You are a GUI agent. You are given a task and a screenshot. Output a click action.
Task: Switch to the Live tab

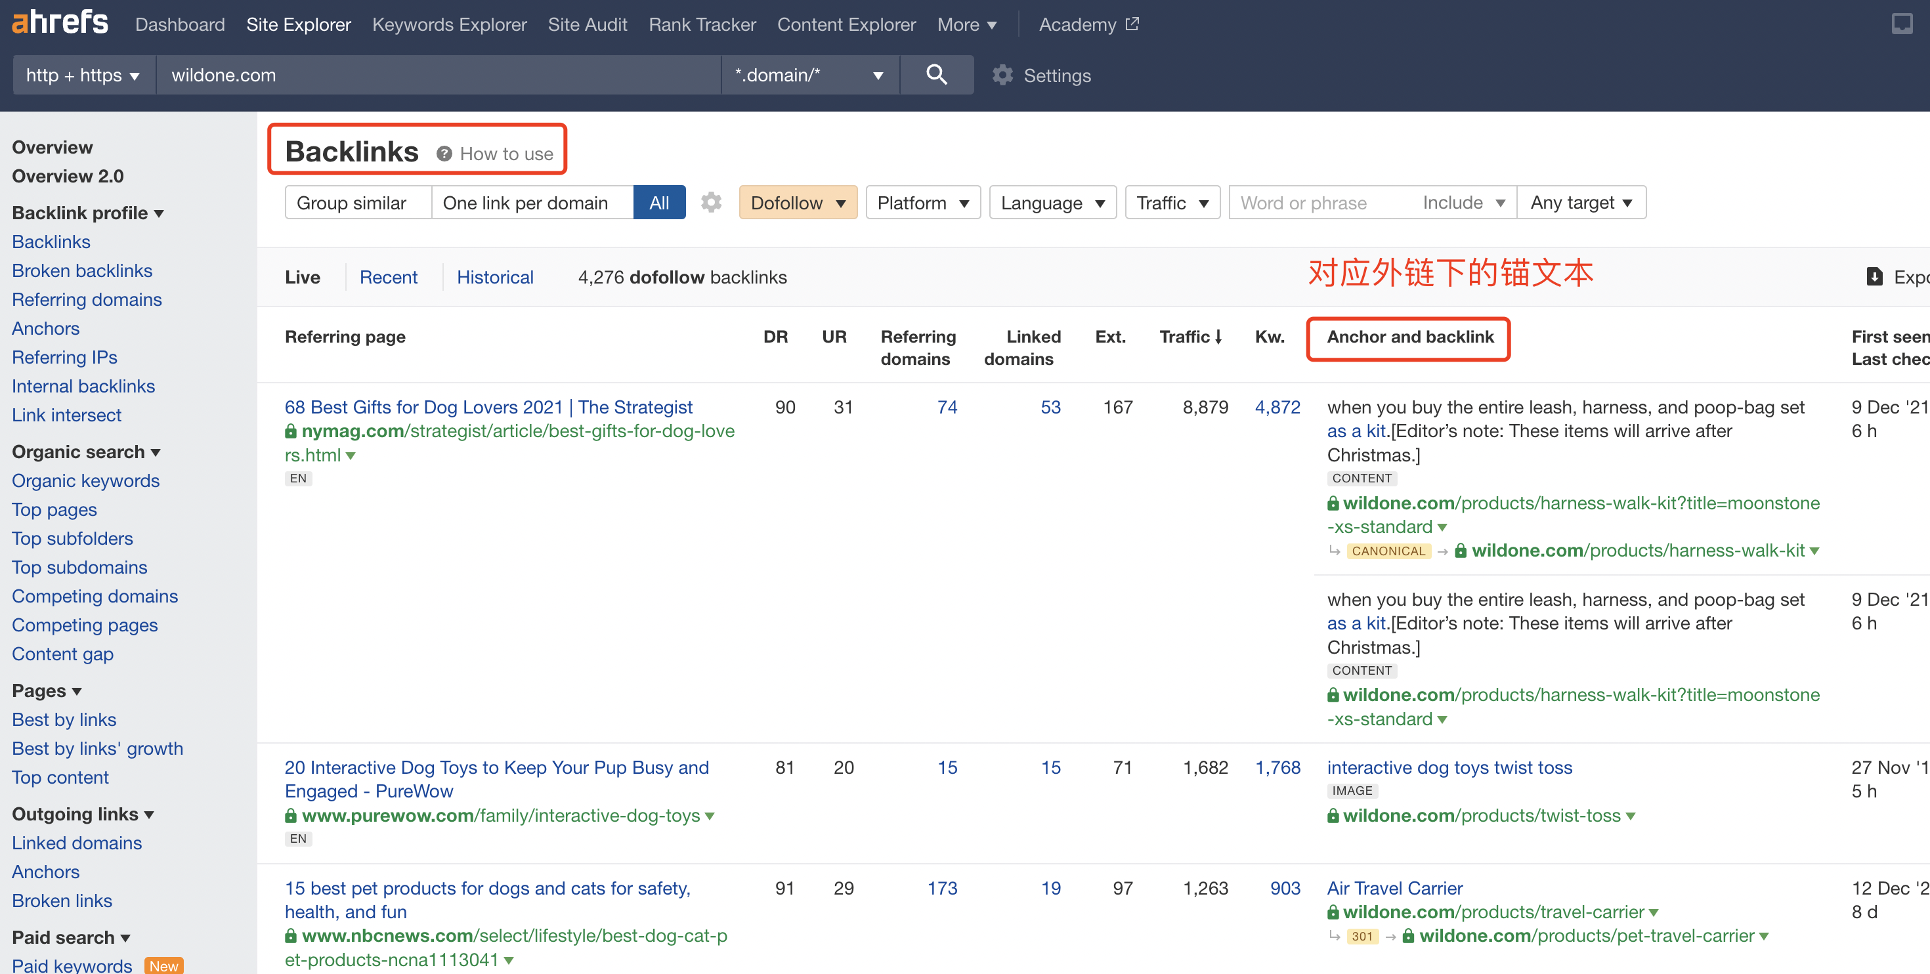click(303, 277)
